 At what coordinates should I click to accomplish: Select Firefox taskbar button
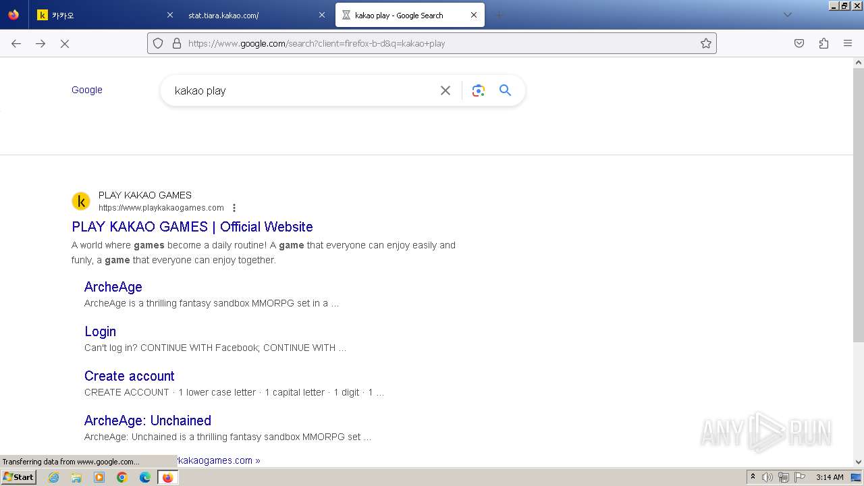(167, 477)
